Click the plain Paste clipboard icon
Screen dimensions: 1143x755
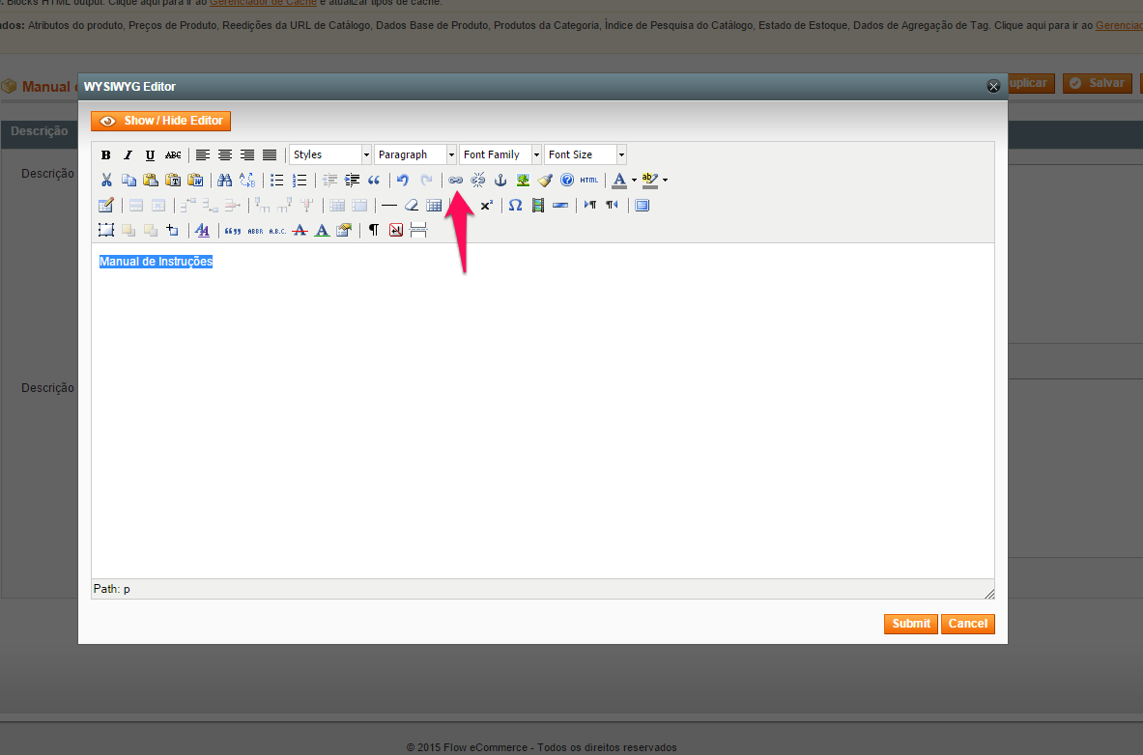click(x=151, y=180)
